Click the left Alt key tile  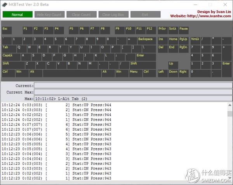pyautogui.click(x=36, y=73)
